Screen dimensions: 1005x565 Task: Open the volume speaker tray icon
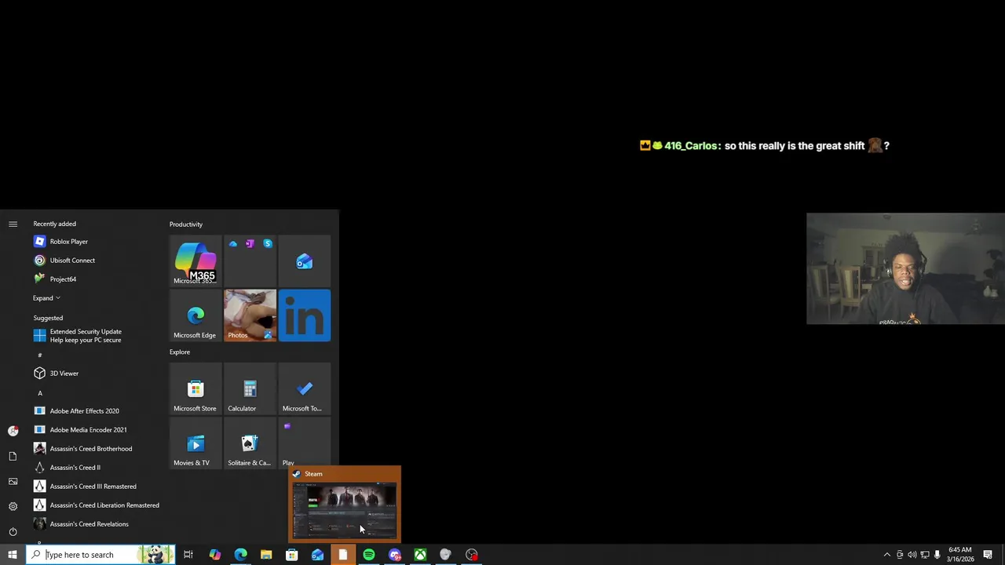[912, 555]
